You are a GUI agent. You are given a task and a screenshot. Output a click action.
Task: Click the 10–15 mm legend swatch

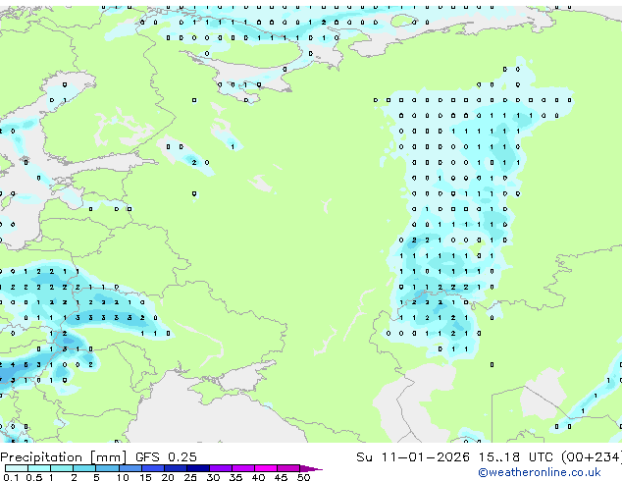click(x=130, y=468)
